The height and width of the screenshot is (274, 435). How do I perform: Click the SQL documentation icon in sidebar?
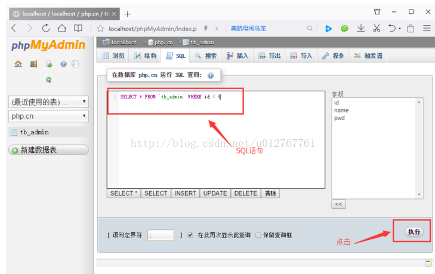[75, 64]
